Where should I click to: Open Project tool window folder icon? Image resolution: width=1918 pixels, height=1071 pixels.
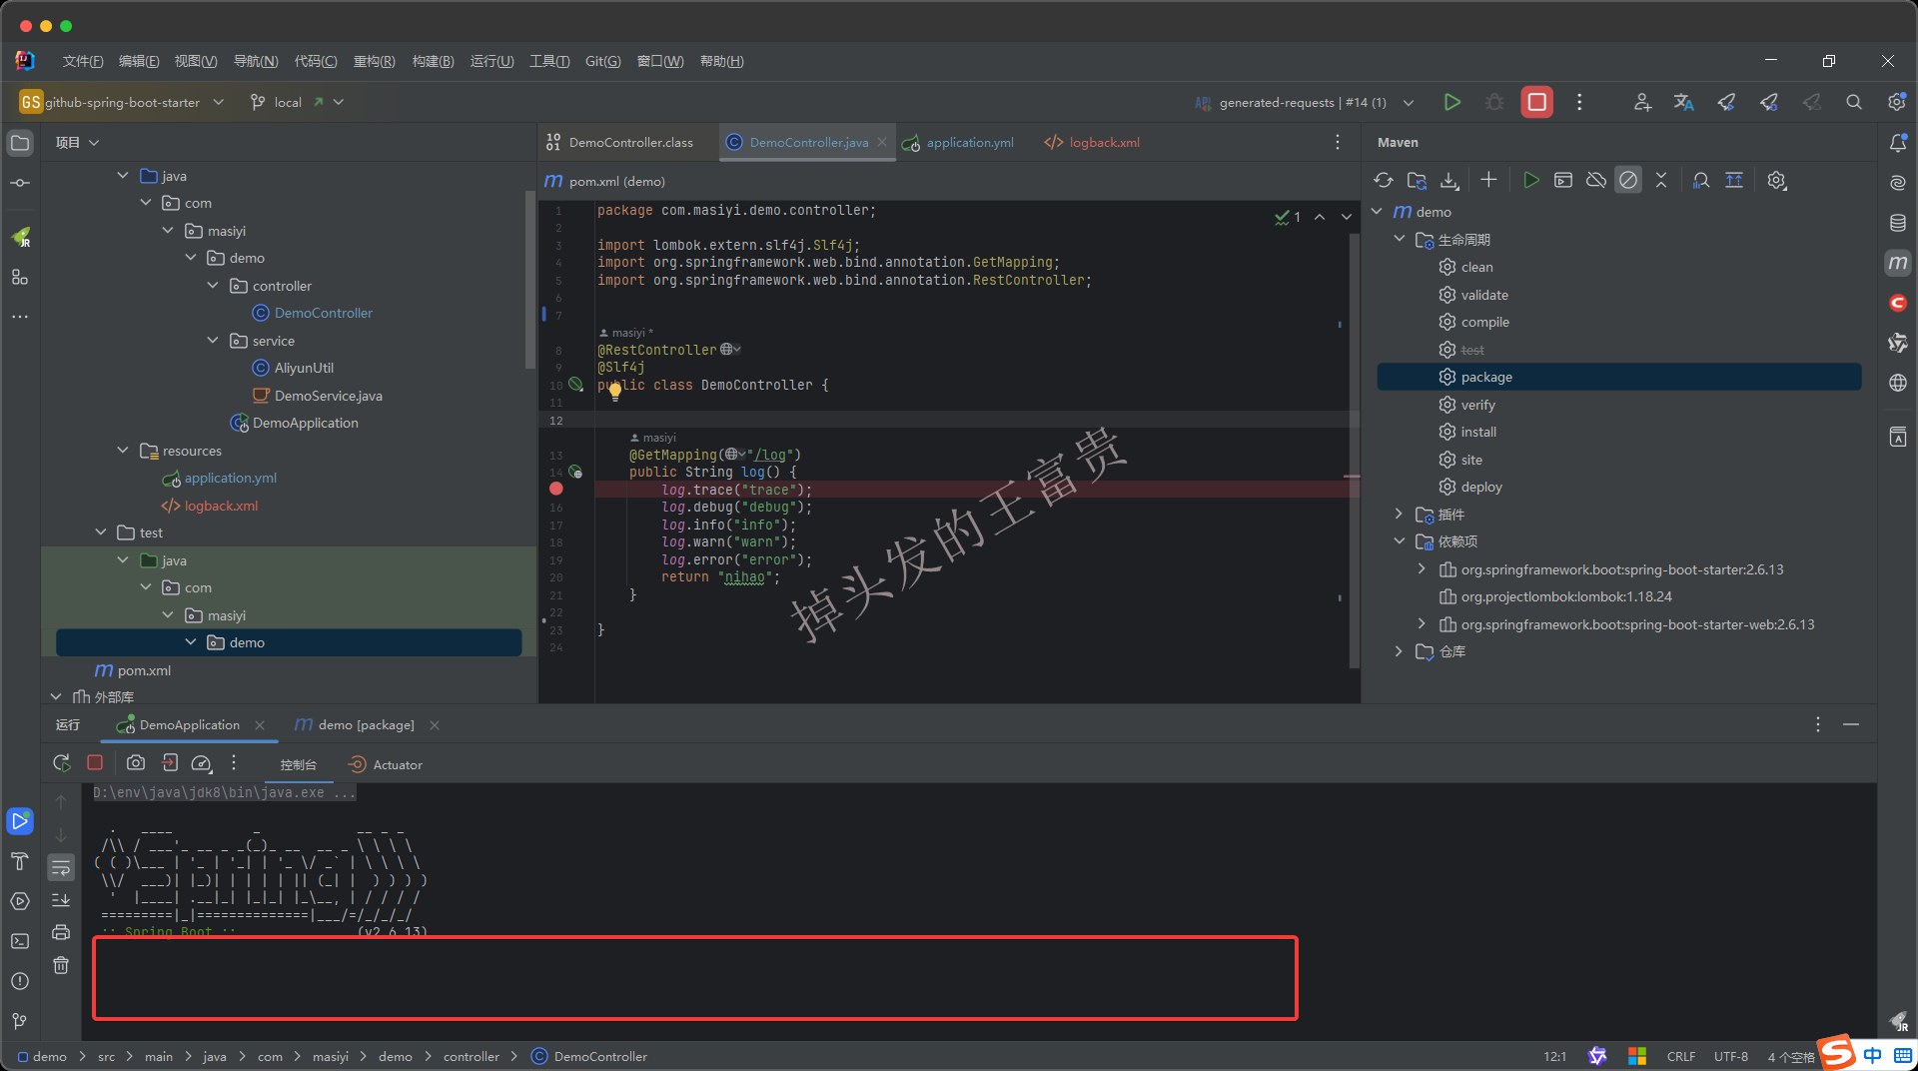pyautogui.click(x=20, y=143)
